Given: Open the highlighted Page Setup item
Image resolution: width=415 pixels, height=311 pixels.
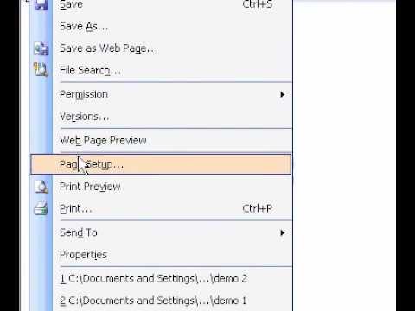Looking at the screenshot, I should coord(161,164).
